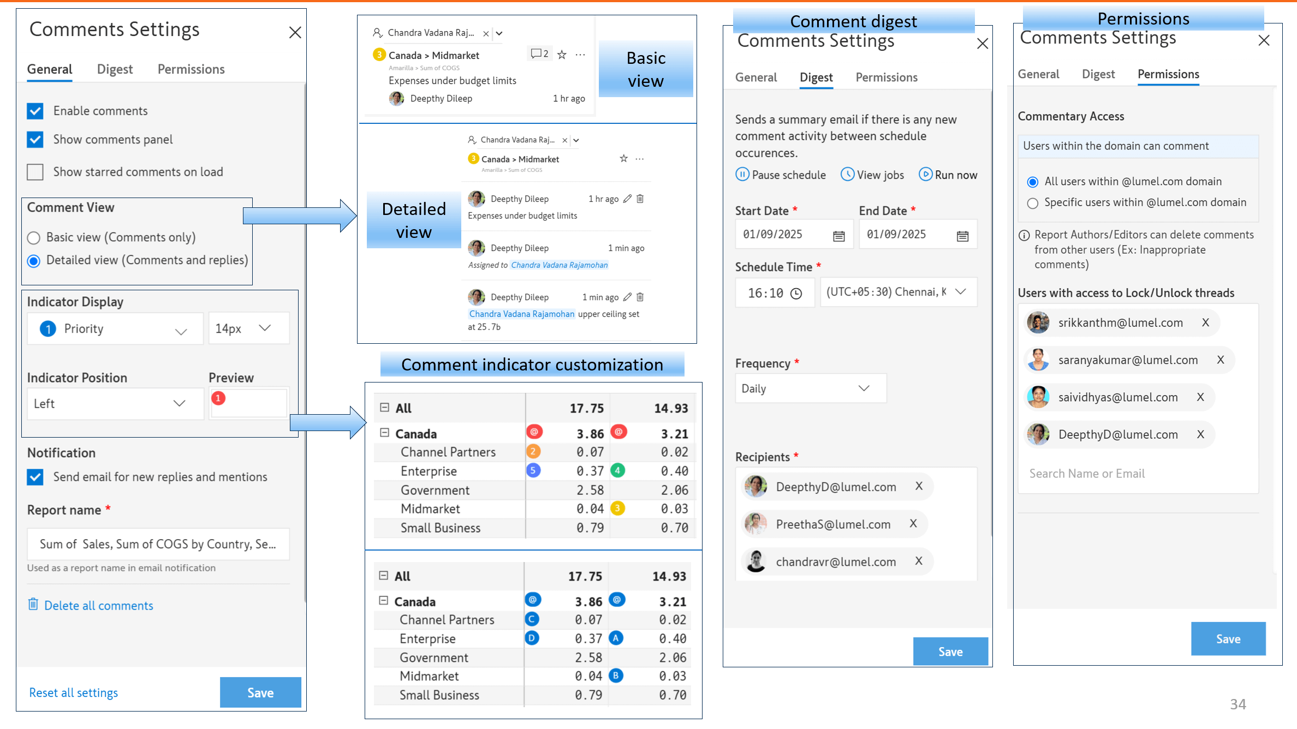Switch to the Permissions tab in Comments Settings

190,69
